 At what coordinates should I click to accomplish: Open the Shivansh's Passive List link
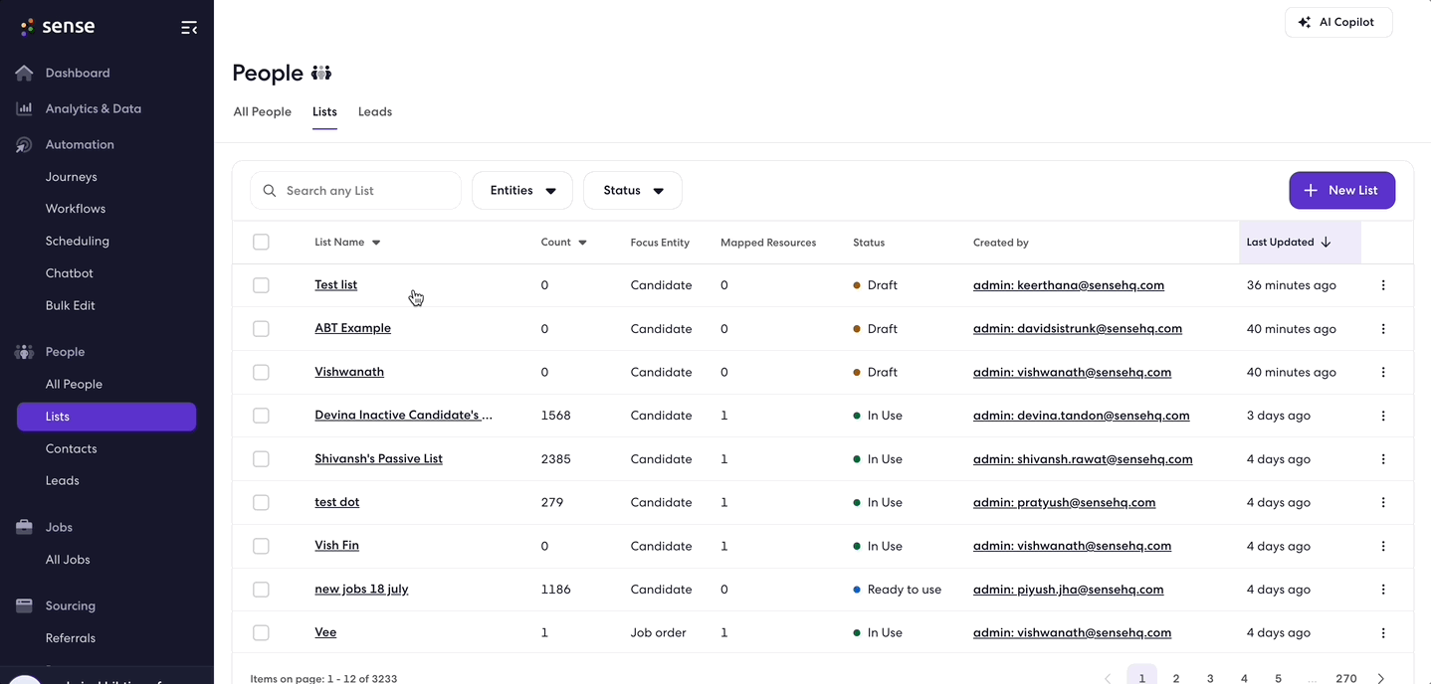click(x=379, y=459)
